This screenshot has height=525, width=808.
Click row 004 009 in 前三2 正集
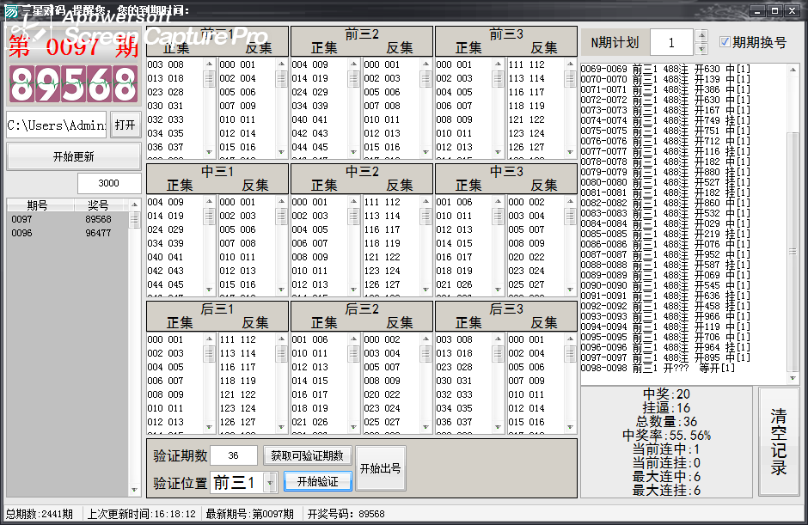pos(309,64)
